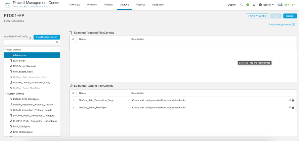Click the icon beside Default_DNS_Configure

pos(11,99)
